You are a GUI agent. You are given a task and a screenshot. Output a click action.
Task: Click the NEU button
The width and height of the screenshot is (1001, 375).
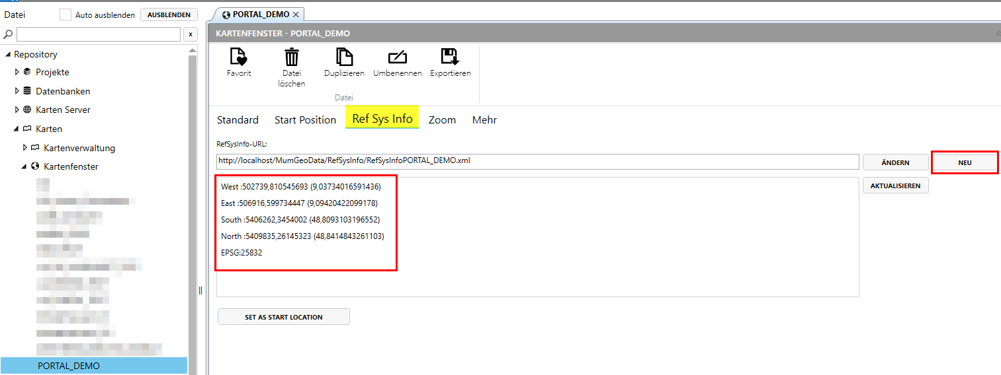click(965, 162)
